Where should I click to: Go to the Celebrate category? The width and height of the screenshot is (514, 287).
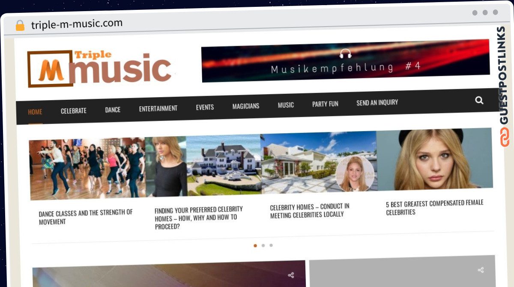74,111
